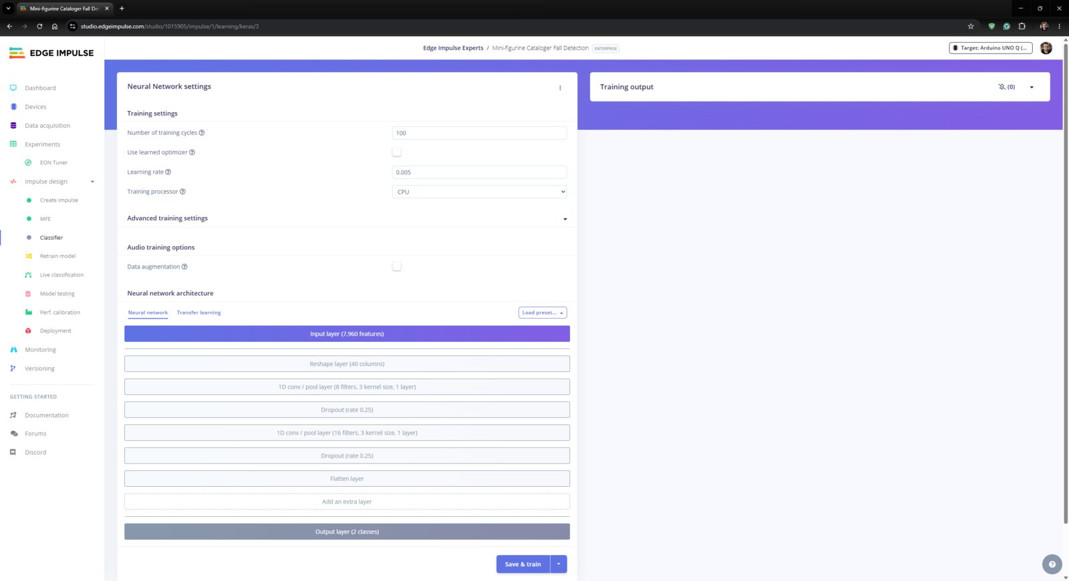Open the Training processor CPU dropdown
The width and height of the screenshot is (1069, 581).
[480, 192]
